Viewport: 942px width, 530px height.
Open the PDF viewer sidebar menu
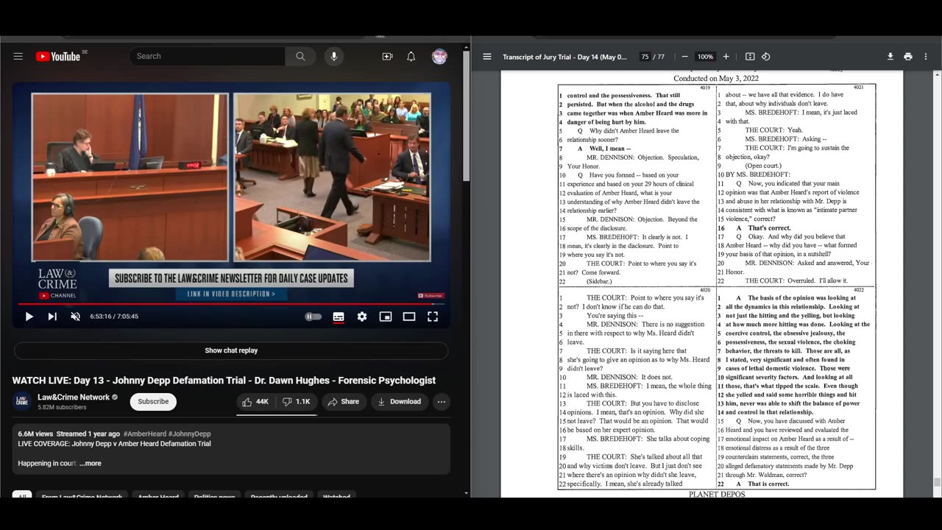coord(487,57)
